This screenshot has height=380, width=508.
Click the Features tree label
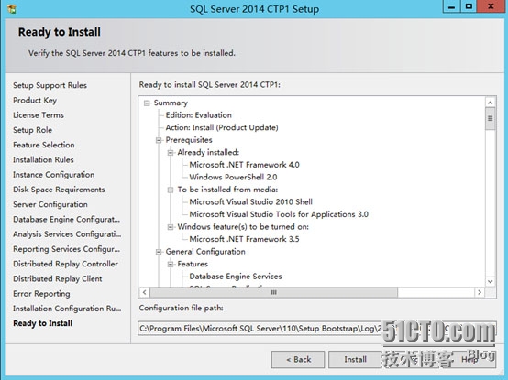pyautogui.click(x=193, y=265)
